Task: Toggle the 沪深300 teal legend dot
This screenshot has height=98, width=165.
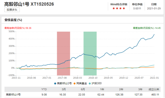Action: 90,84
